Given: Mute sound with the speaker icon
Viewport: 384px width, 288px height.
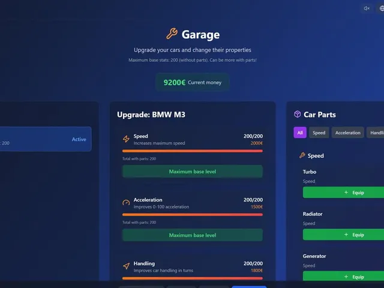Looking at the screenshot, I should pyautogui.click(x=367, y=8).
